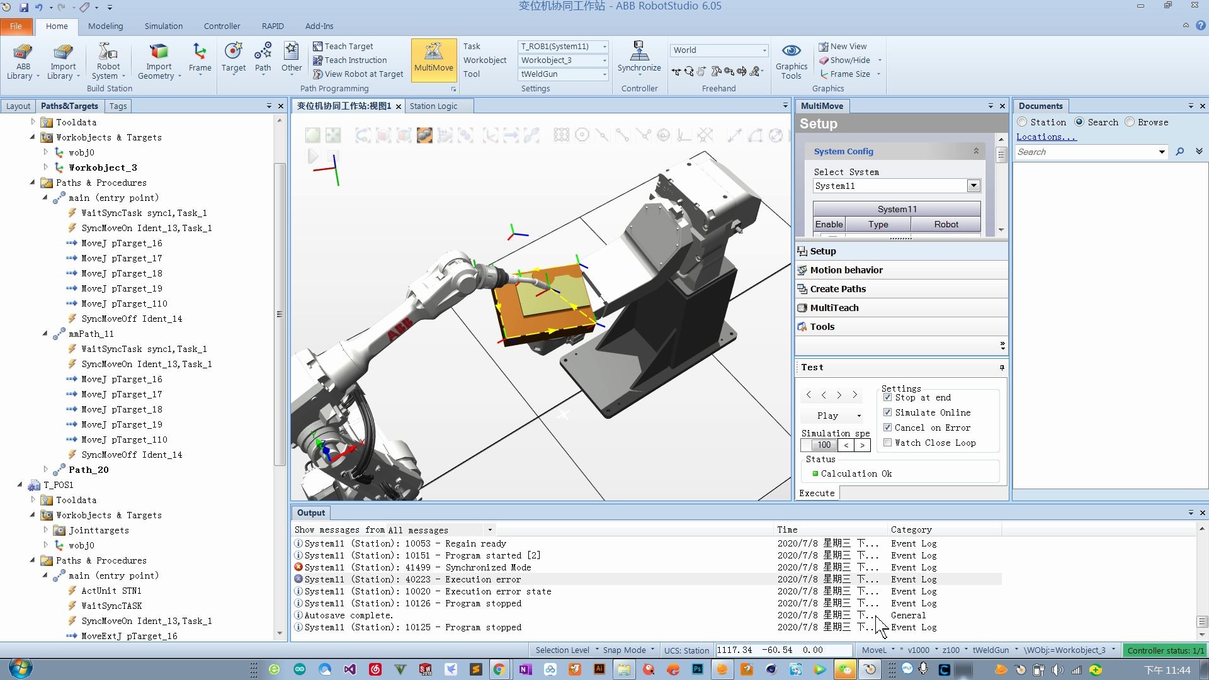This screenshot has width=1209, height=680.
Task: Click the Path ribbon icon
Action: 263,58
